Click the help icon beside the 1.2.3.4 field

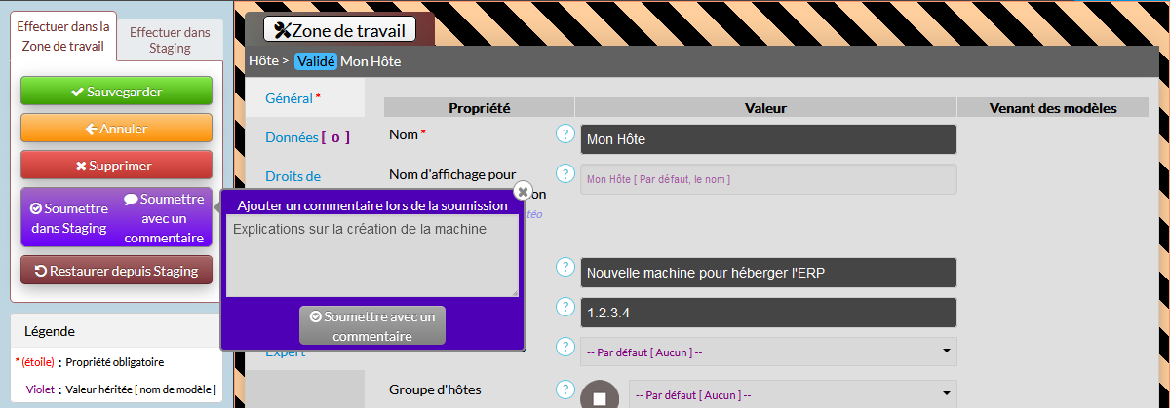pyautogui.click(x=565, y=307)
